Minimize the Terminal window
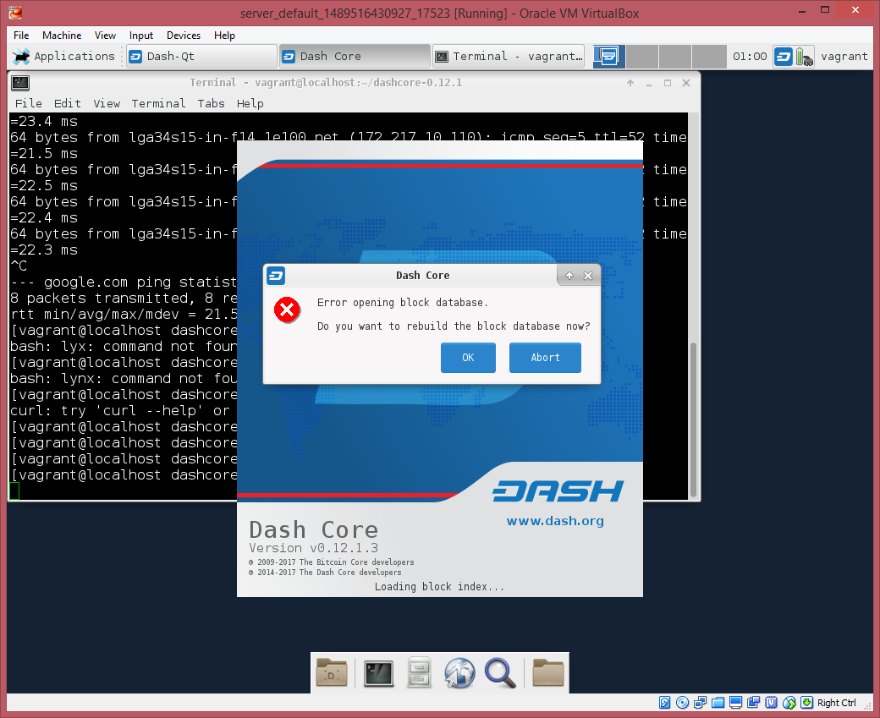The height and width of the screenshot is (718, 880). click(649, 83)
